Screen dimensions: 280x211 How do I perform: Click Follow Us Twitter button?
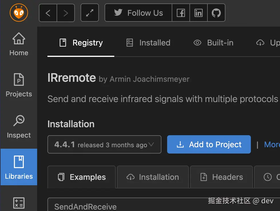click(138, 13)
